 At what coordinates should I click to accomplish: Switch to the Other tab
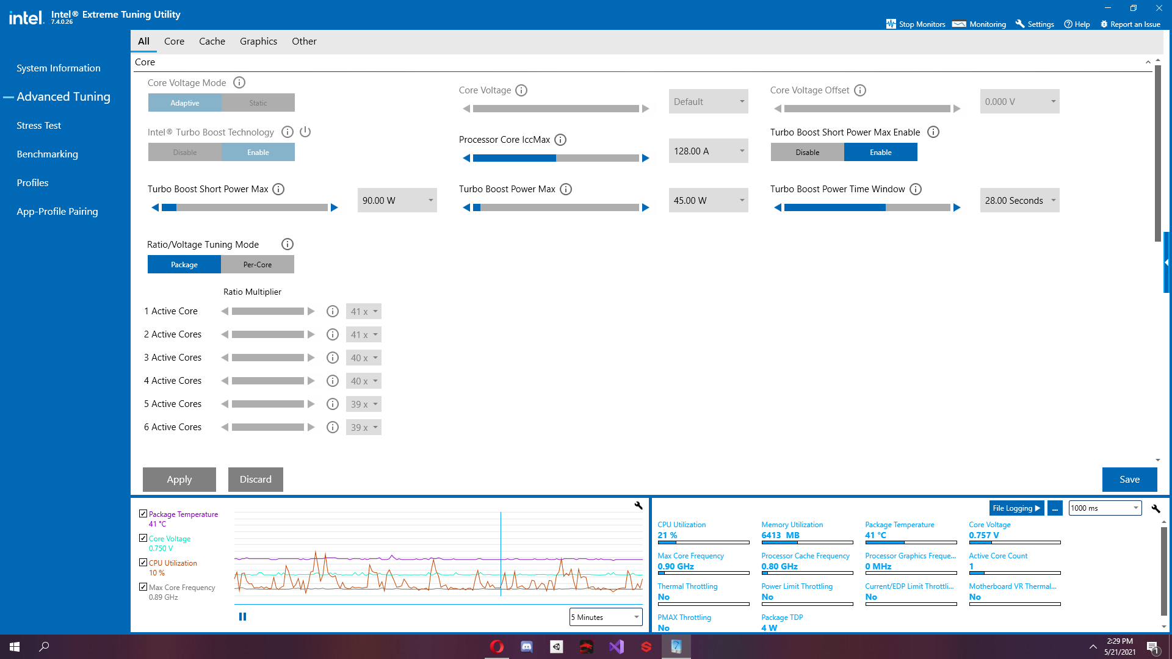pyautogui.click(x=304, y=41)
